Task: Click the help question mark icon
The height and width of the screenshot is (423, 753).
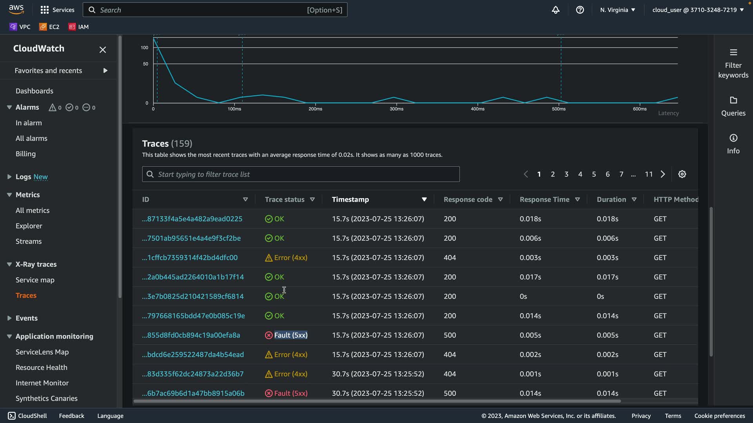Action: (x=580, y=10)
